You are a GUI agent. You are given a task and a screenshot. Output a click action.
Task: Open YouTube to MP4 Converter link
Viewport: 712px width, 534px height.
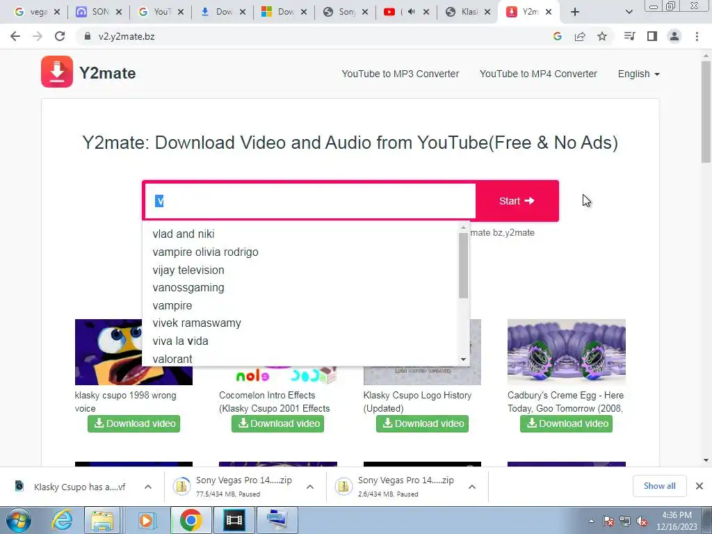click(538, 74)
